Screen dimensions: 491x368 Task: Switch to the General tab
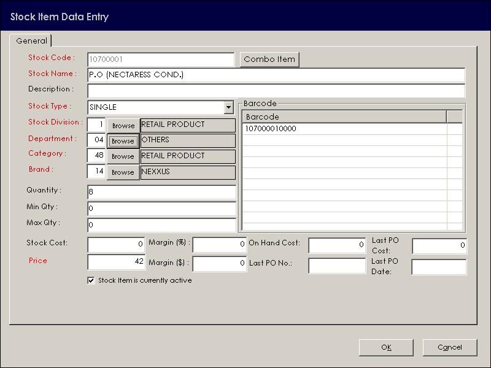(31, 40)
